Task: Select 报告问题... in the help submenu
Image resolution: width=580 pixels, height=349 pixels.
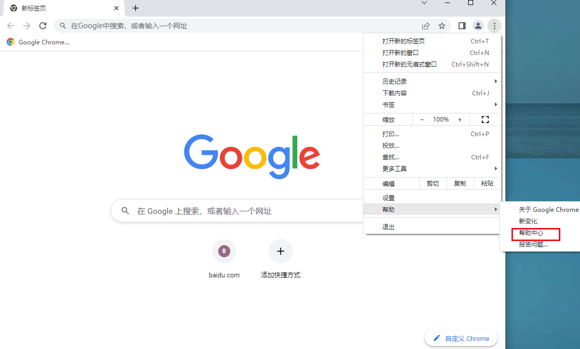Action: coord(540,244)
